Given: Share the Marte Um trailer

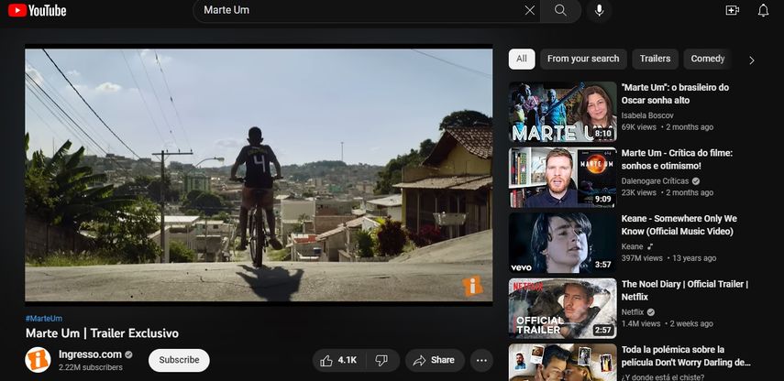Looking at the screenshot, I should (434, 360).
